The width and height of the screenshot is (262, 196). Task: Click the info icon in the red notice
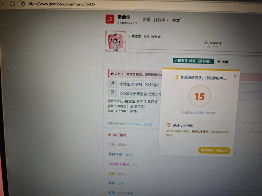[x=112, y=74]
